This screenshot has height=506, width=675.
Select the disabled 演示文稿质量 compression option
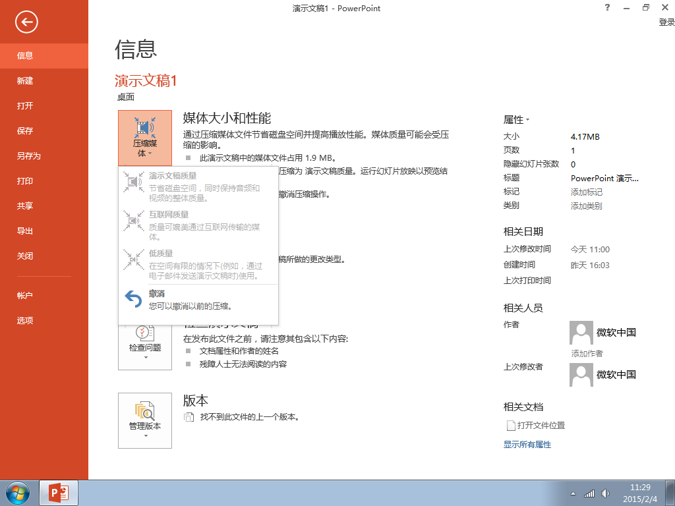click(x=198, y=186)
